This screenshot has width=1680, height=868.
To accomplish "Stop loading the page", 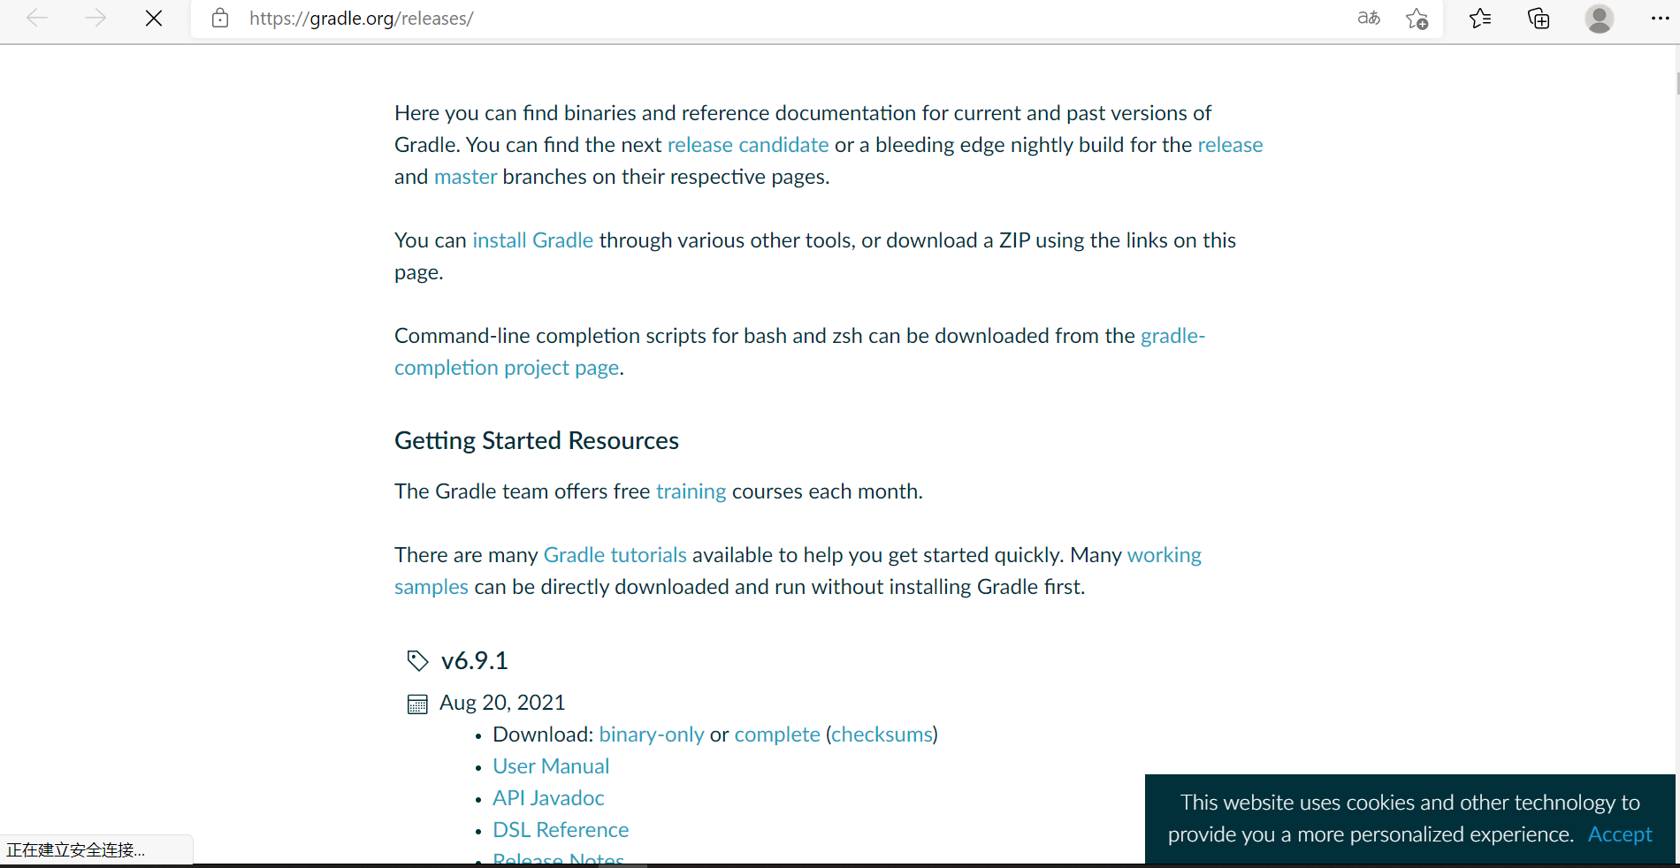I will 154,18.
